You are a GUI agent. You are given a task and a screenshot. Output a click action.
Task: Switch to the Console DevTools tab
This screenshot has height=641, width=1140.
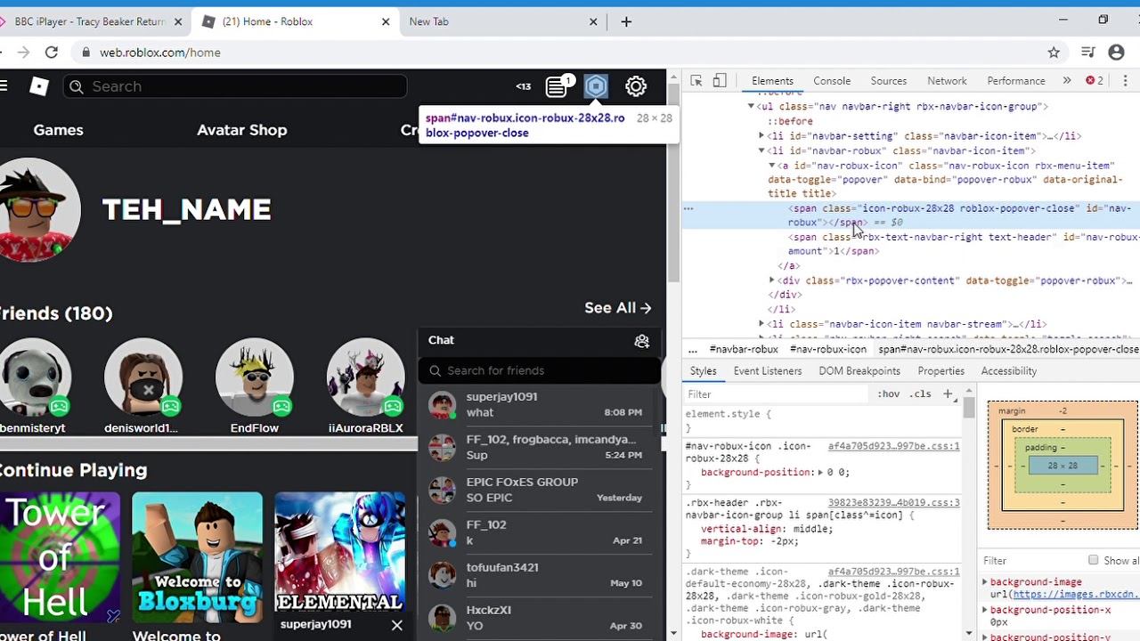(x=832, y=80)
